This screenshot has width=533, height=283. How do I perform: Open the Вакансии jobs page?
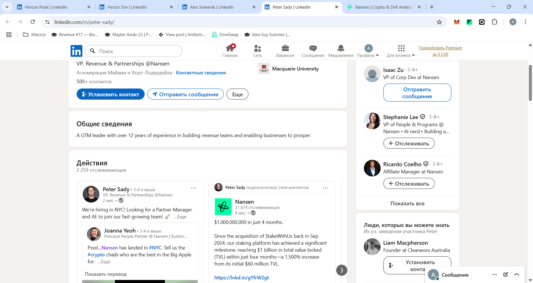tap(285, 51)
